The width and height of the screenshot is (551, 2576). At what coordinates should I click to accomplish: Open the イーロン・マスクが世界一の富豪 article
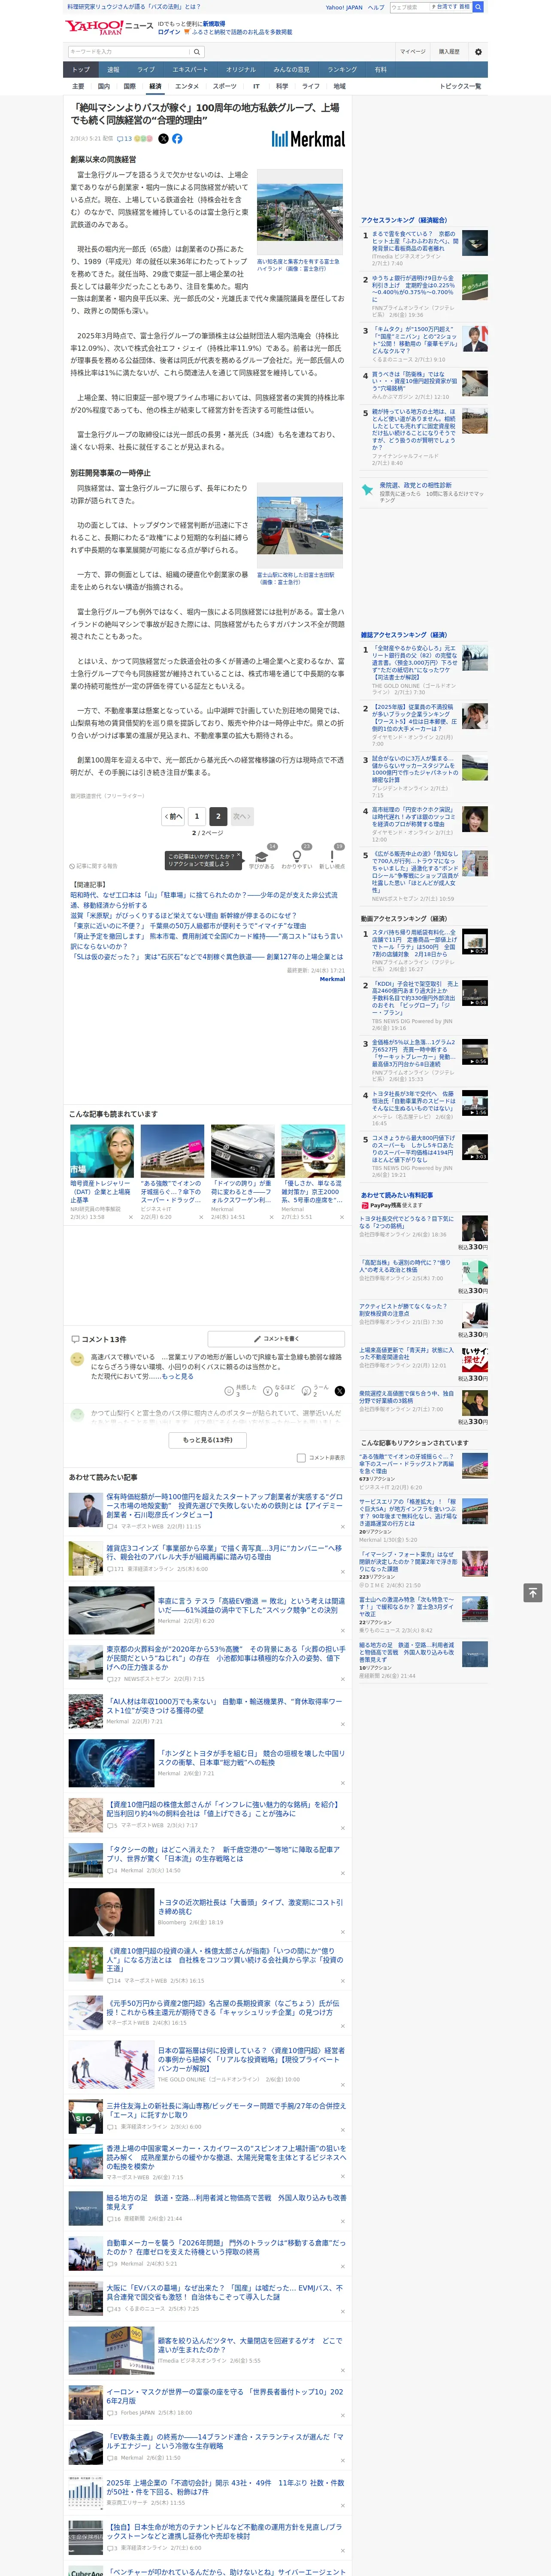225,2396
